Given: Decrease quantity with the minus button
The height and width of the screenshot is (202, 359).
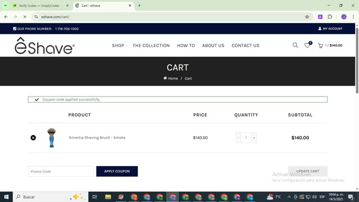Looking at the screenshot, I should (x=238, y=137).
